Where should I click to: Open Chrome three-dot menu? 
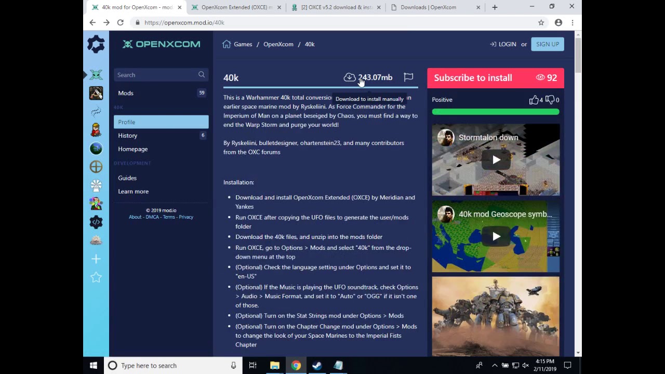click(573, 22)
